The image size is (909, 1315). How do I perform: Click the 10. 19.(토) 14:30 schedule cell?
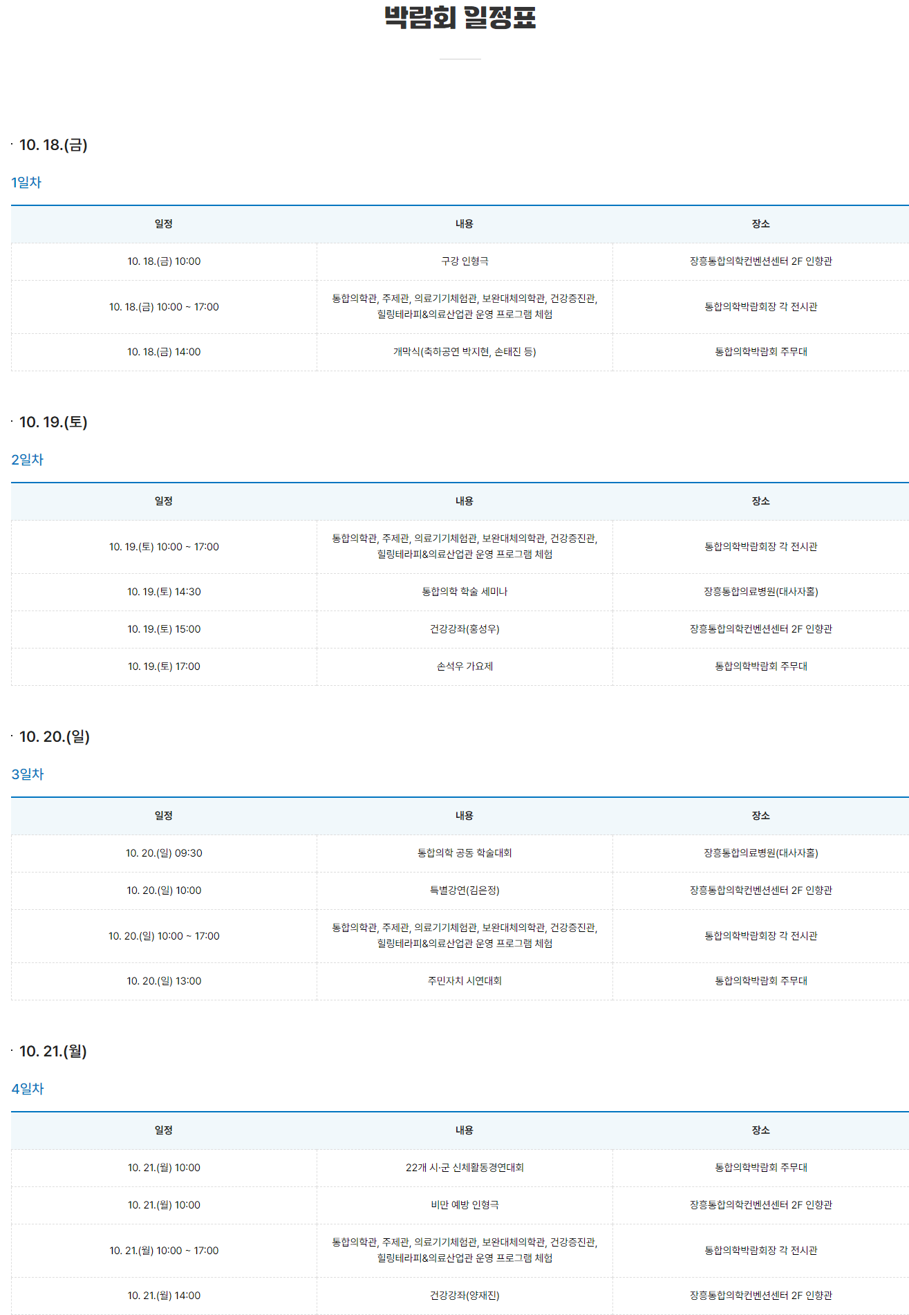click(x=164, y=592)
